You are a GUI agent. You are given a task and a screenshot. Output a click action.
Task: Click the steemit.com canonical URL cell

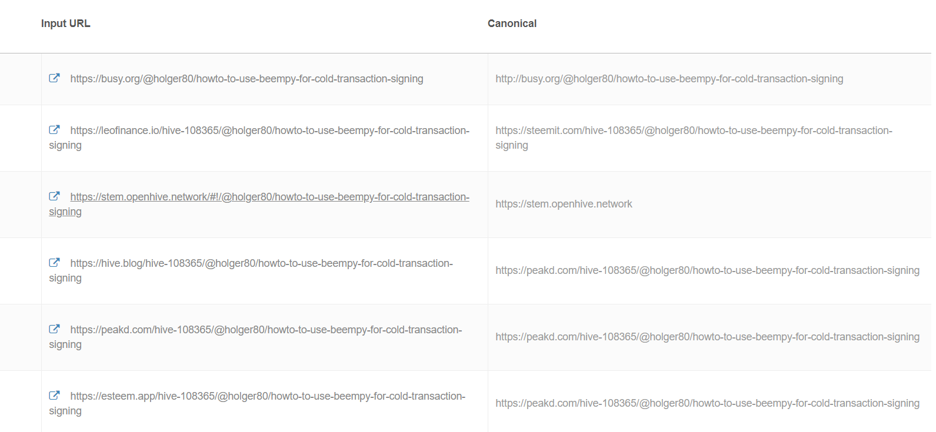694,138
